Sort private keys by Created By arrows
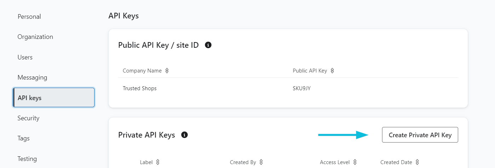Image resolution: width=495 pixels, height=168 pixels. point(261,162)
